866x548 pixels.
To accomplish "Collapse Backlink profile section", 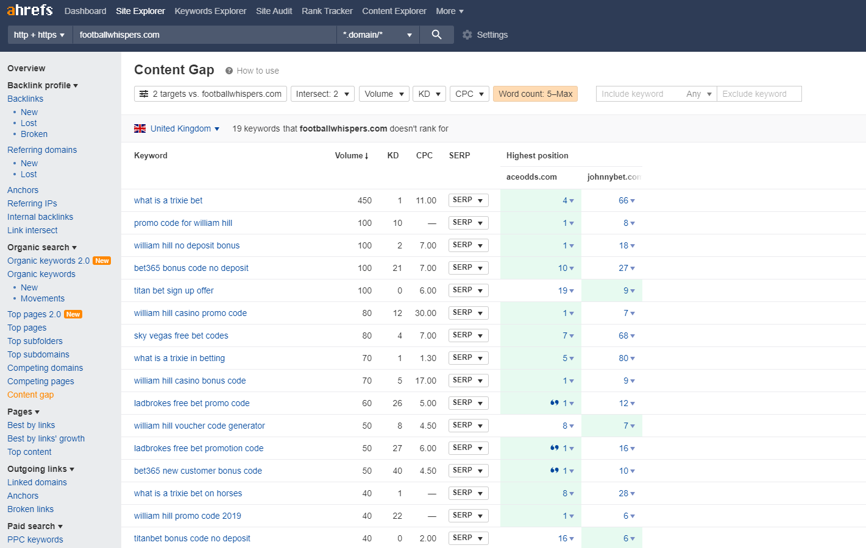I will pos(43,85).
